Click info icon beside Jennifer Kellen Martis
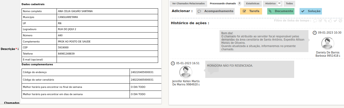 click(199, 85)
